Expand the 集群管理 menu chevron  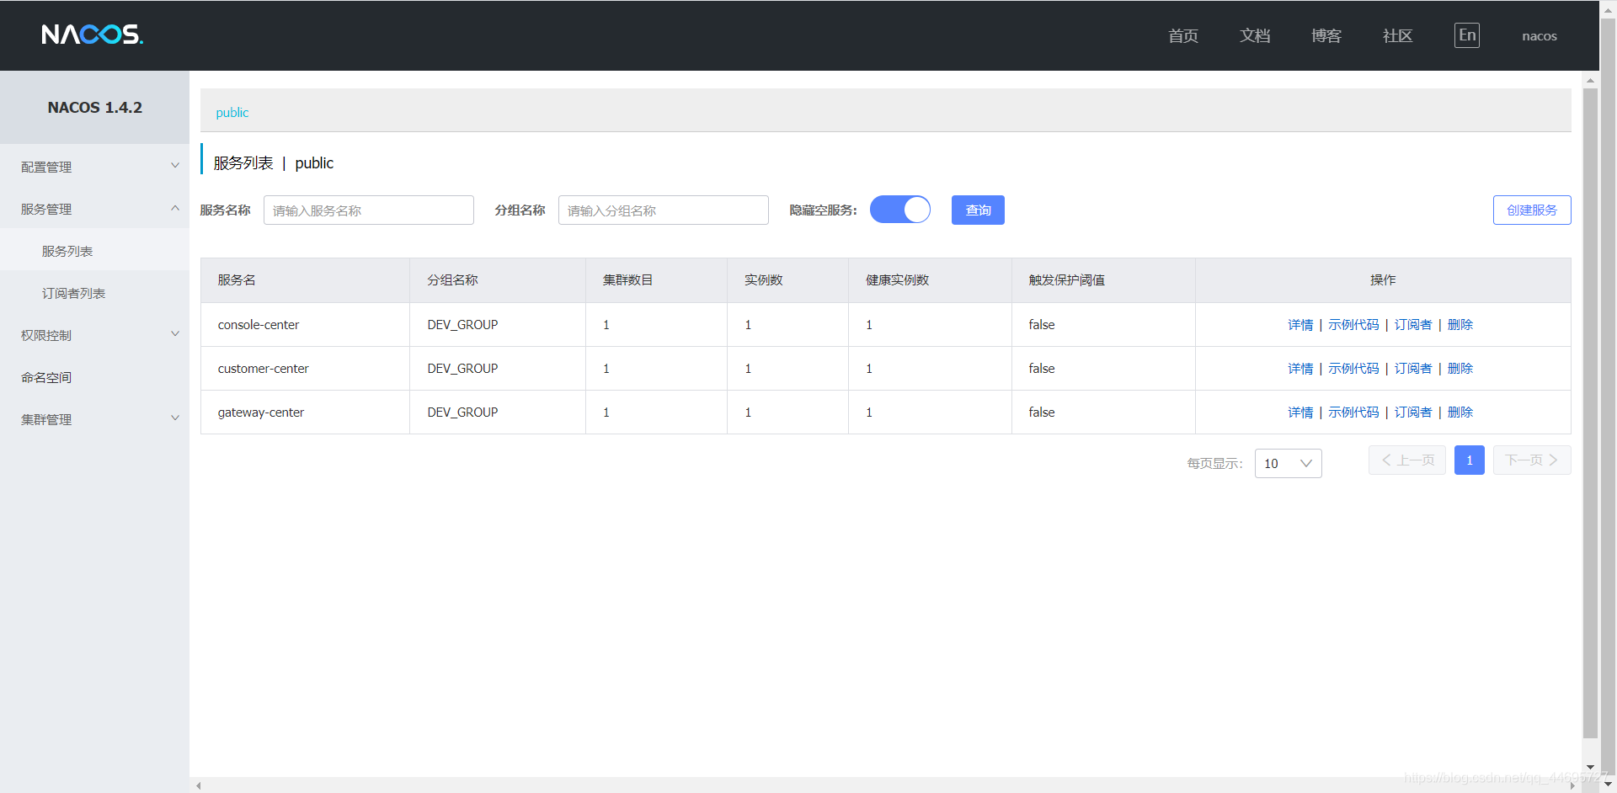tap(175, 418)
